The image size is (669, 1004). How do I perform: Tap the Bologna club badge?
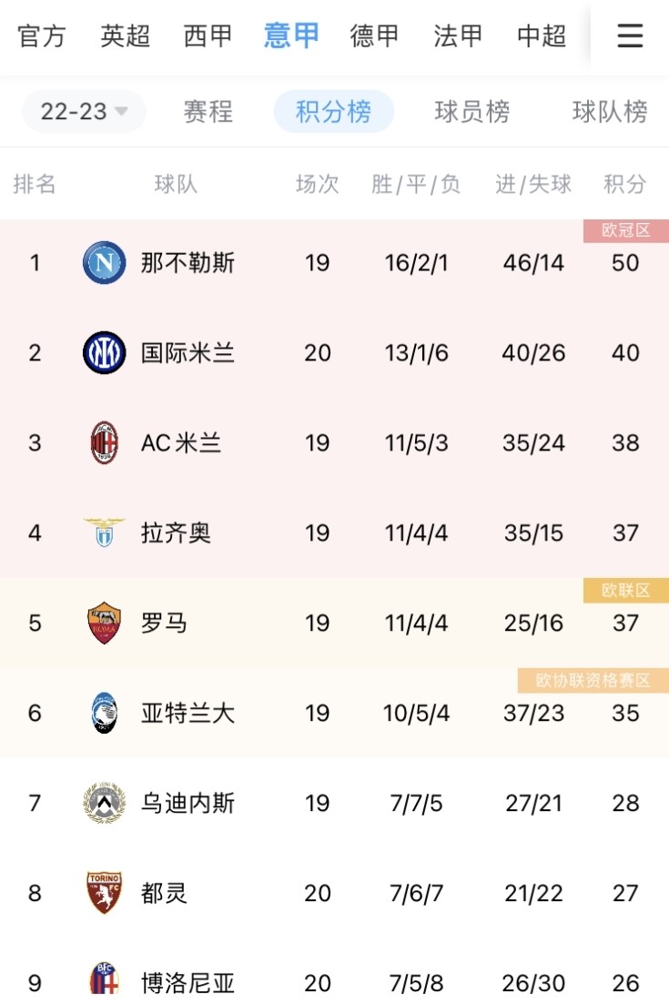105,981
